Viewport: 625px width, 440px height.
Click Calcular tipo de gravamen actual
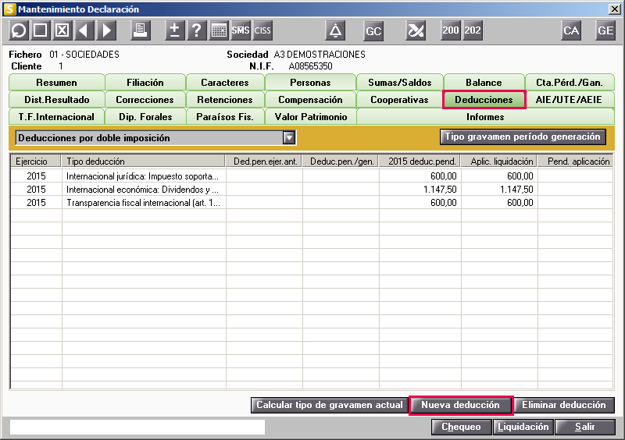point(329,405)
